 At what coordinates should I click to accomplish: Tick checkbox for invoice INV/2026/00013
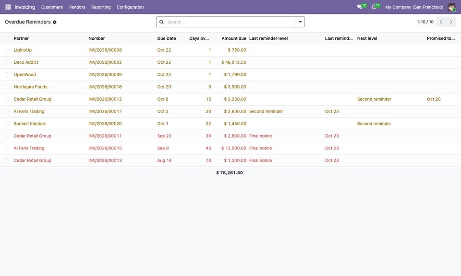pyautogui.click(x=7, y=161)
